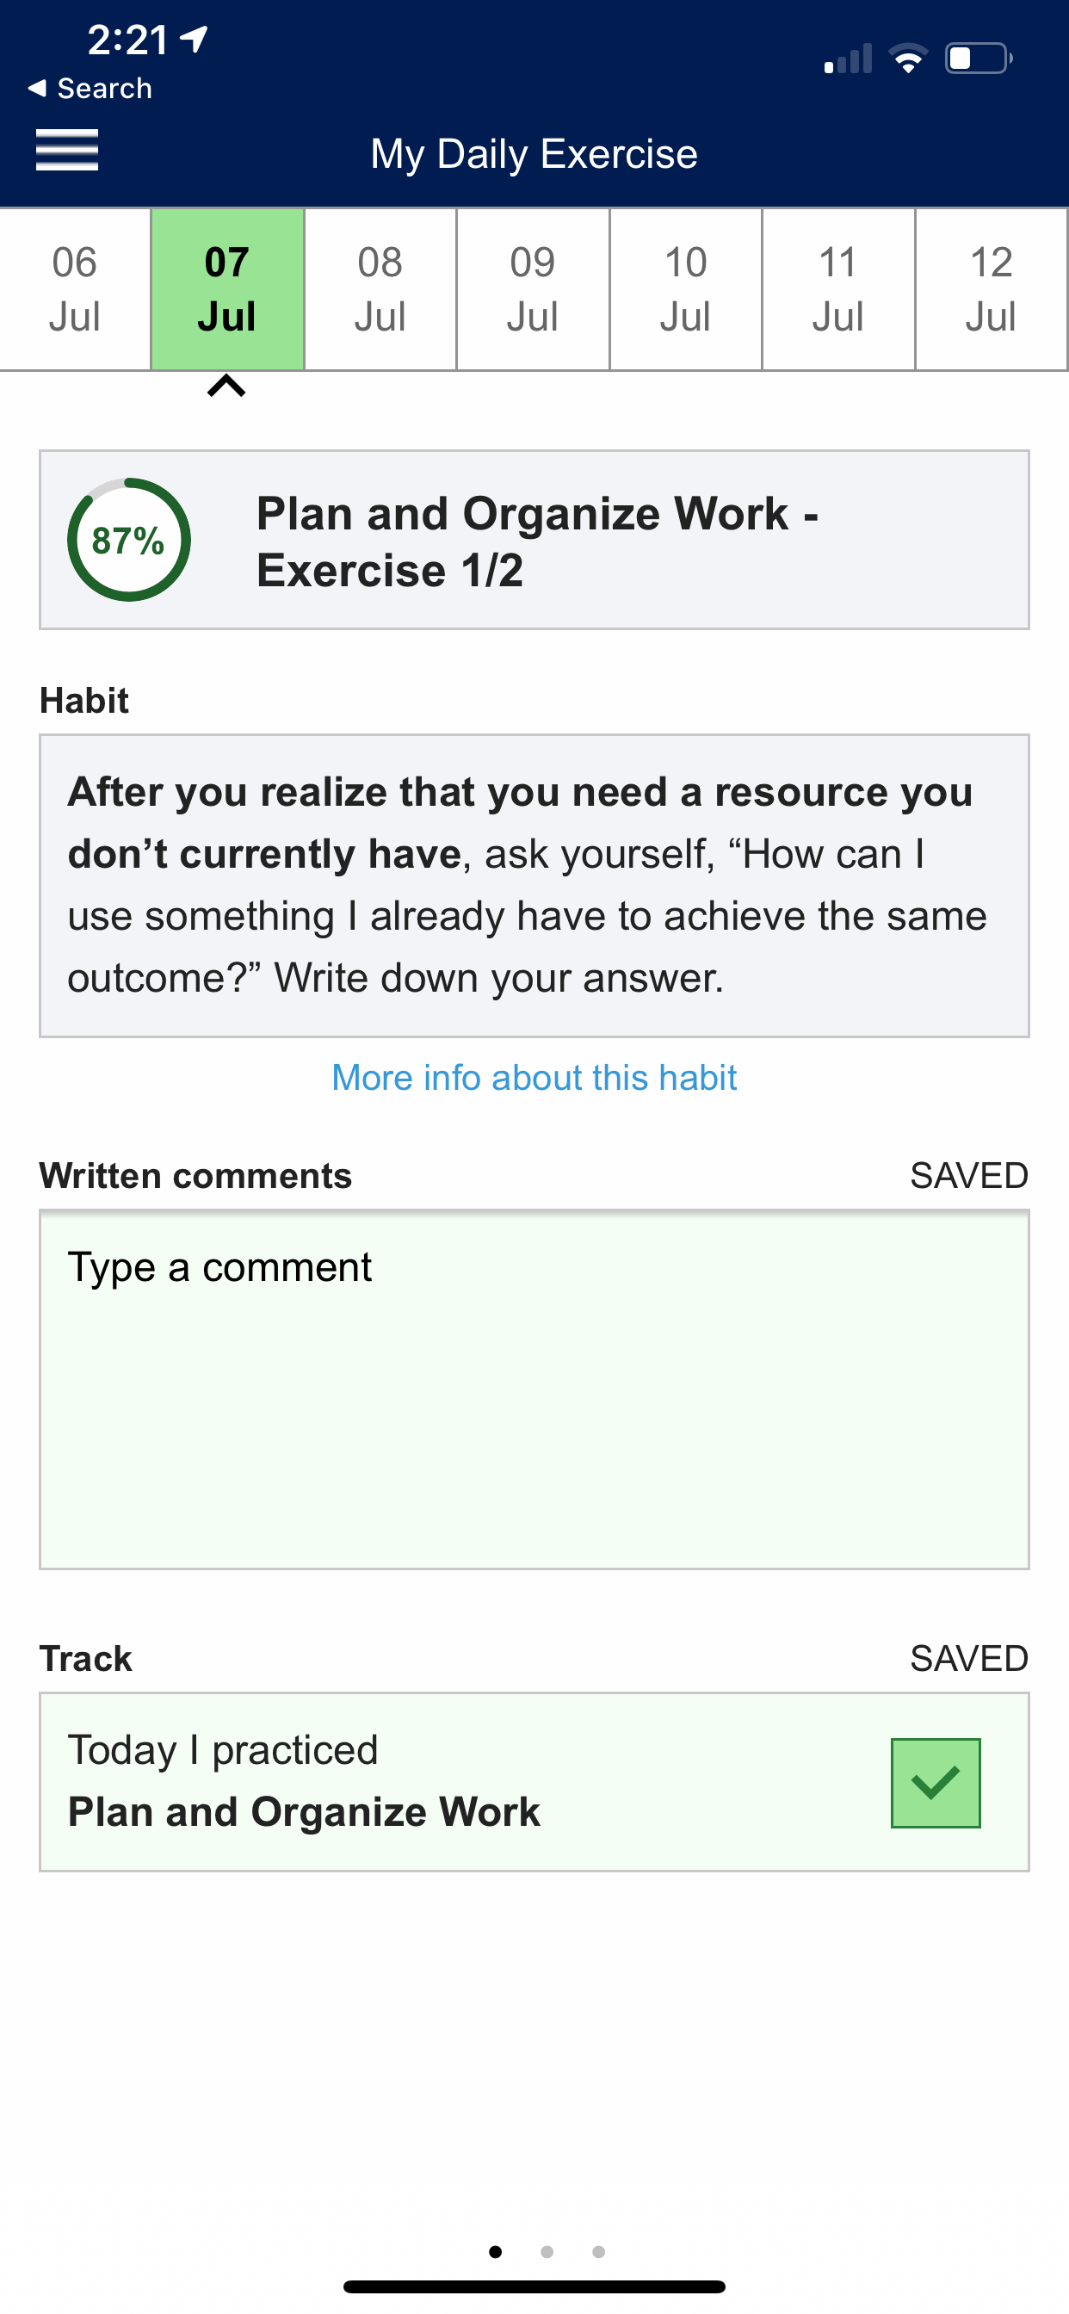Toggle the Today I practiced checkbox
The height and width of the screenshot is (2314, 1069).
click(935, 1782)
